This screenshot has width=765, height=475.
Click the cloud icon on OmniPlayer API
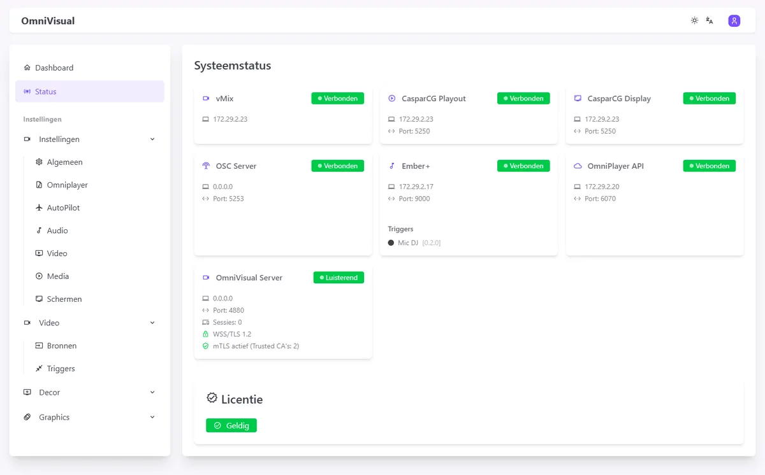[x=578, y=166]
